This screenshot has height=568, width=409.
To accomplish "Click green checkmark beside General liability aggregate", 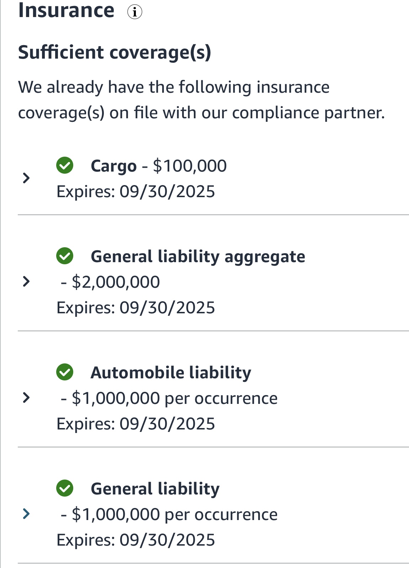I will [65, 256].
